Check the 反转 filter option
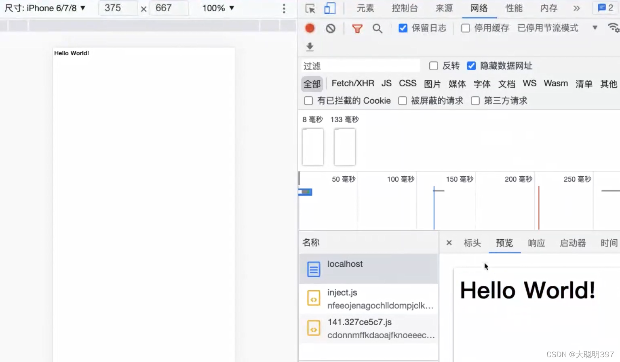 433,65
